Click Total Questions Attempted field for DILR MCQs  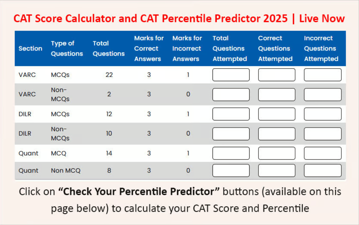pos(231,114)
